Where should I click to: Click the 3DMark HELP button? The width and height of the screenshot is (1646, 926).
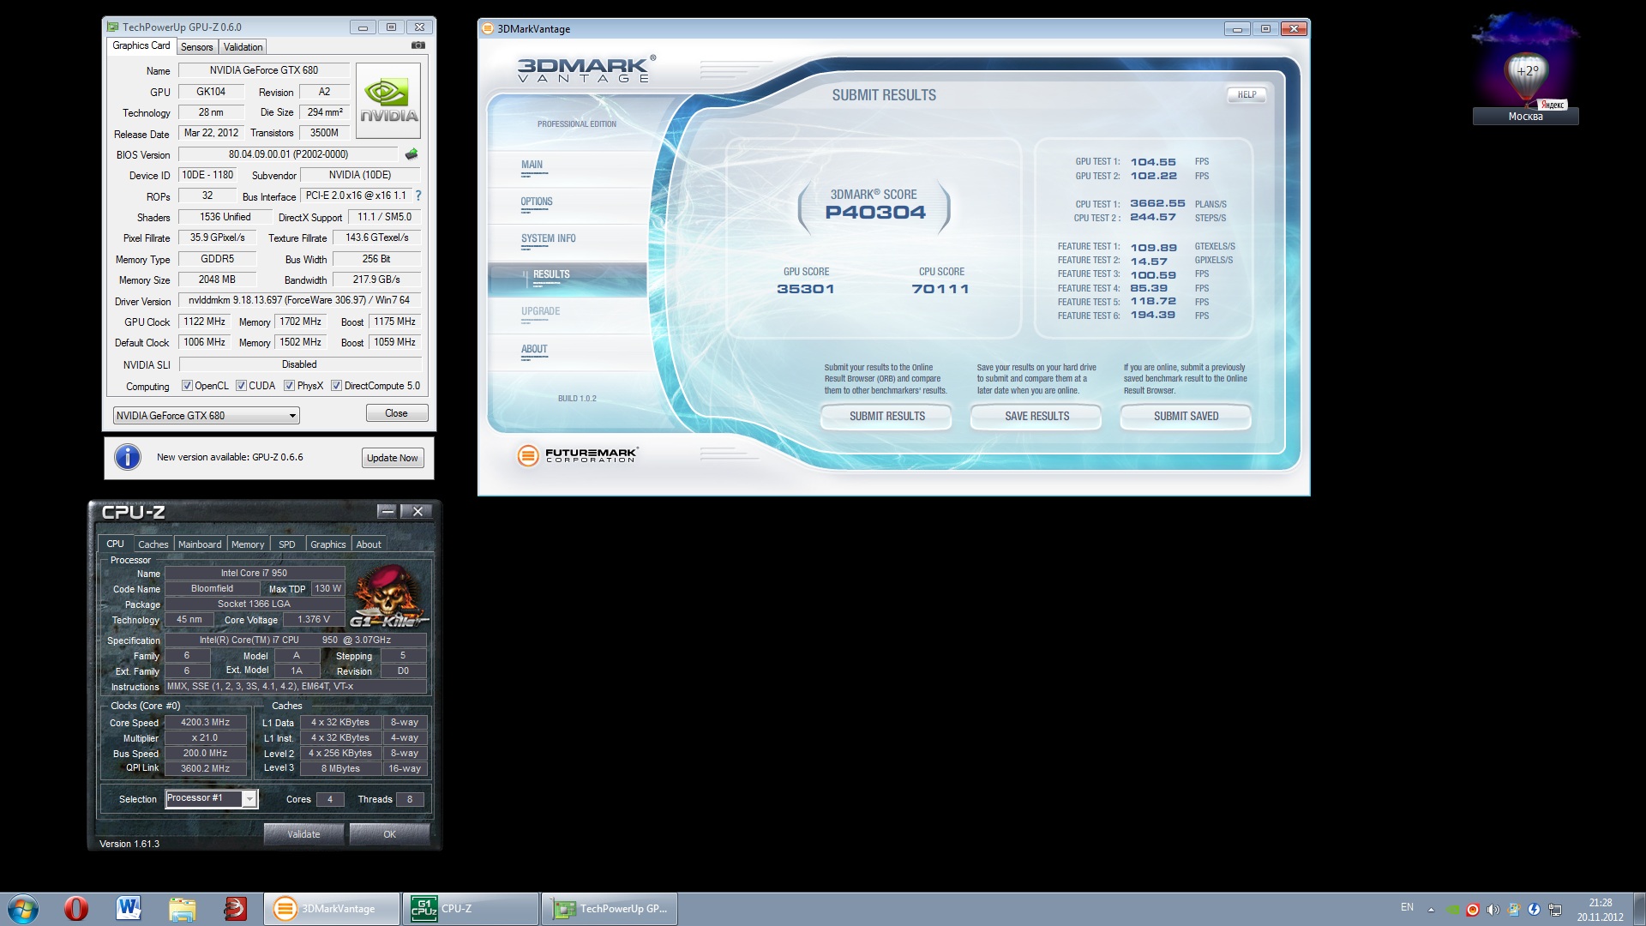coord(1247,95)
